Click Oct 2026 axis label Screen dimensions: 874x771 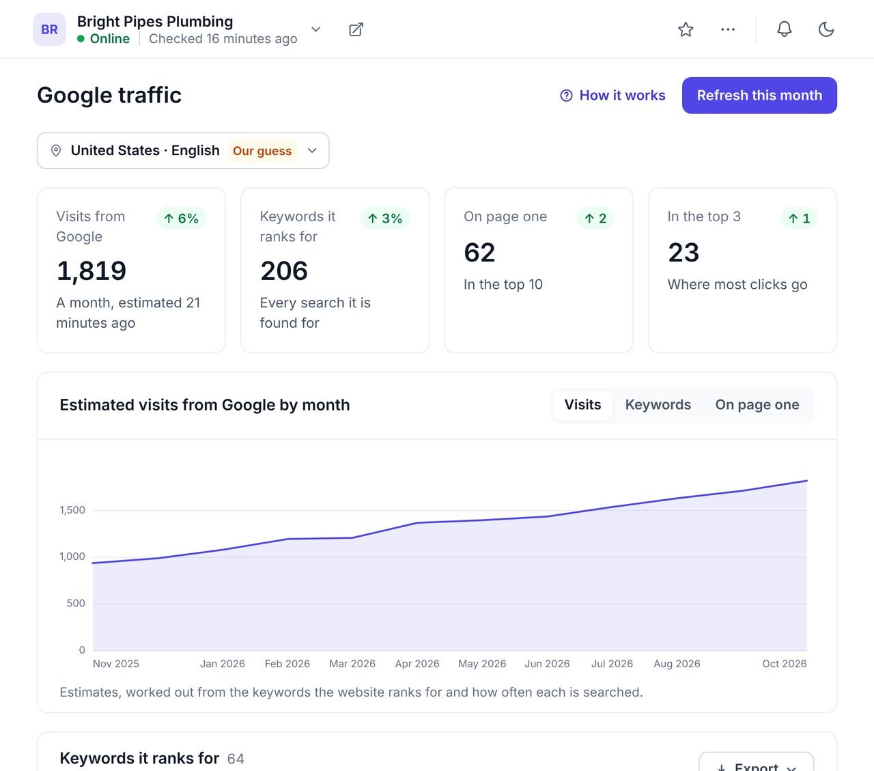pyautogui.click(x=785, y=664)
